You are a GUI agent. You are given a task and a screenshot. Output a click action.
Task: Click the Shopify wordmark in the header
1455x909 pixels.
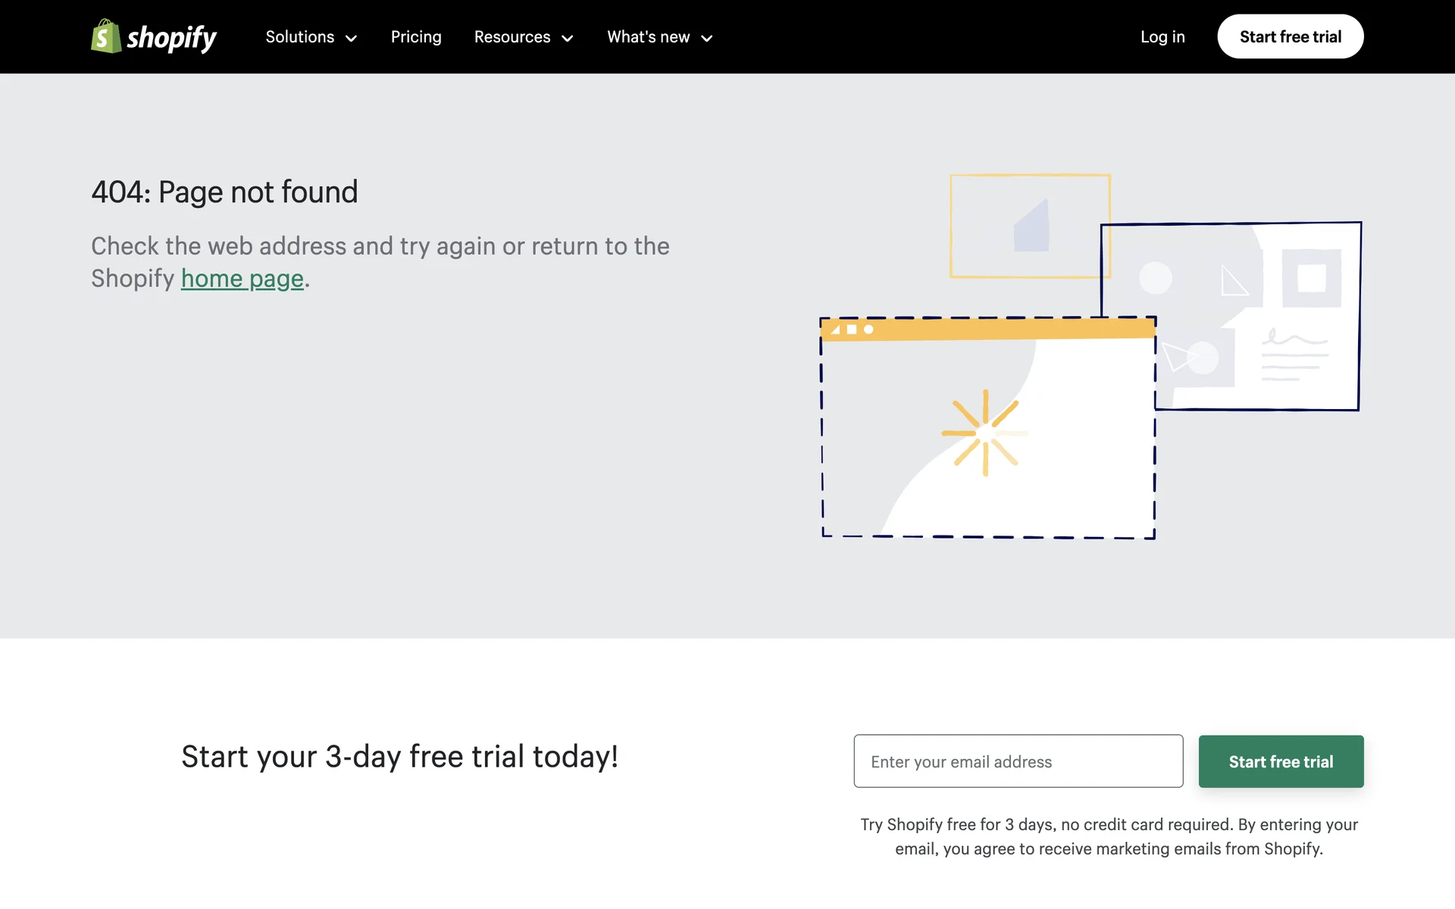pos(171,38)
